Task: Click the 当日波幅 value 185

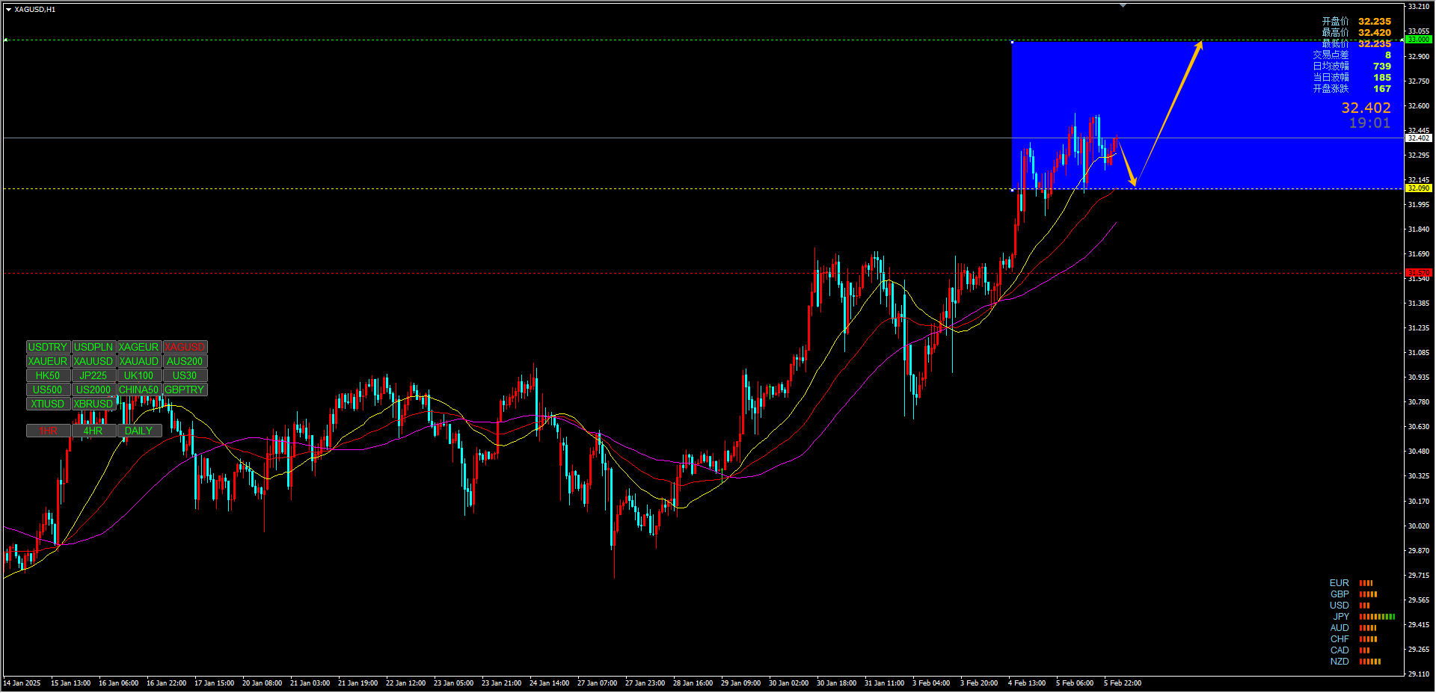Action: [1382, 78]
